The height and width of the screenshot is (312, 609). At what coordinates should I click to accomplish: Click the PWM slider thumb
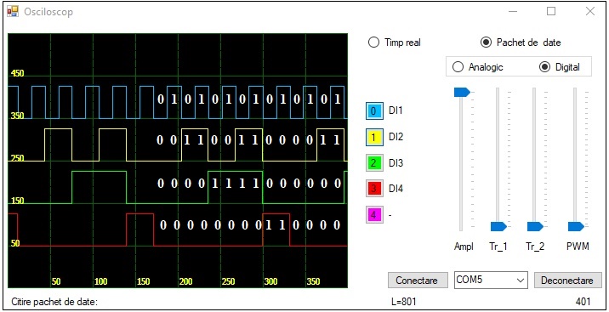pyautogui.click(x=576, y=226)
